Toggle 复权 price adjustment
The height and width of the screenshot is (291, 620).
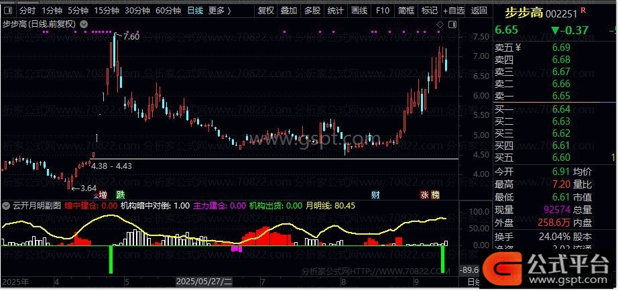coord(266,11)
